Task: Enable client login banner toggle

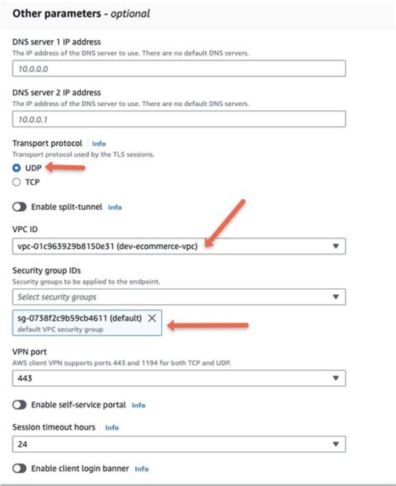Action: tap(19, 468)
